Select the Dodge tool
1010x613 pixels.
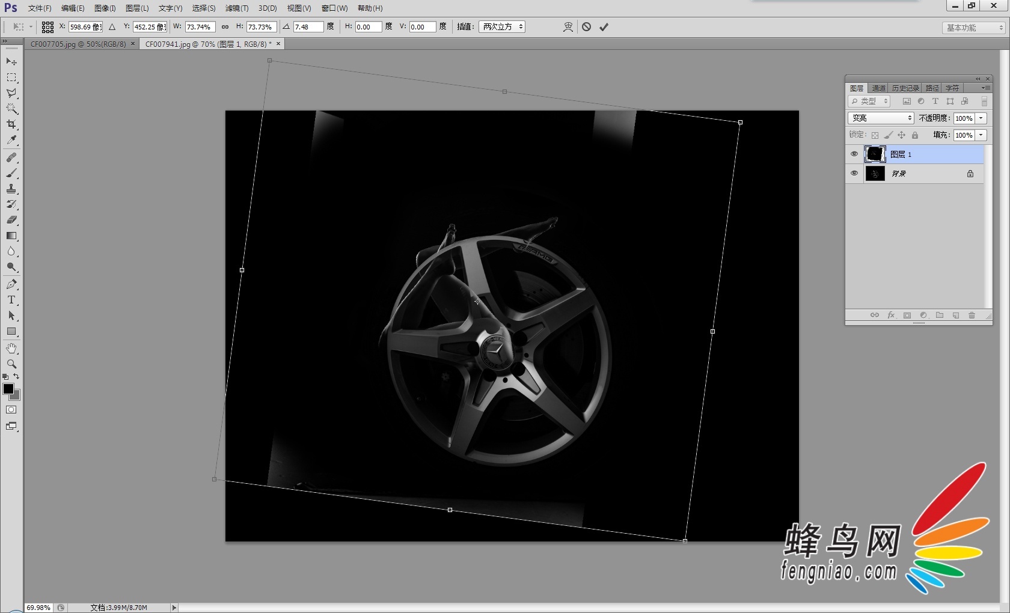(11, 267)
